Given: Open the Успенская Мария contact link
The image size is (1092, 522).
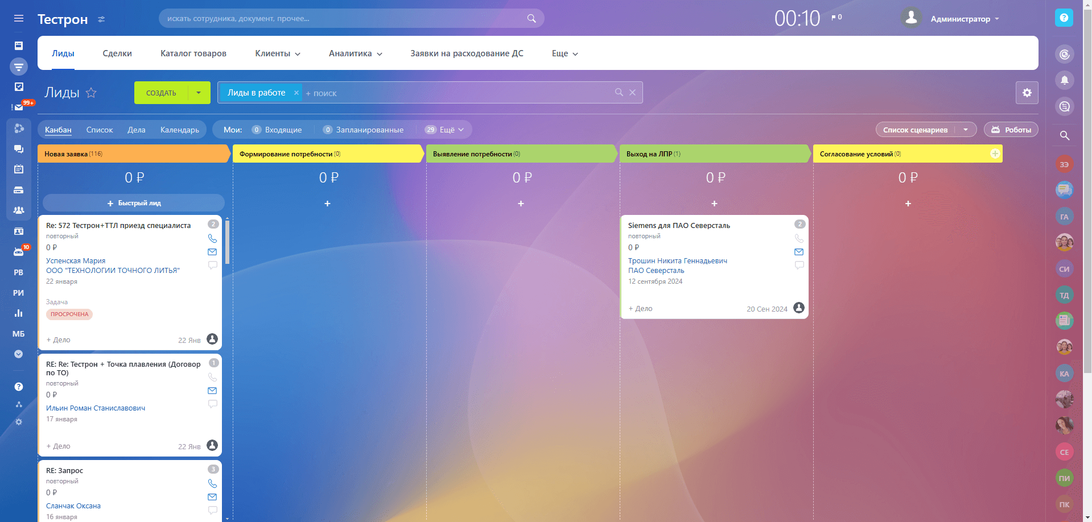Looking at the screenshot, I should click(76, 260).
